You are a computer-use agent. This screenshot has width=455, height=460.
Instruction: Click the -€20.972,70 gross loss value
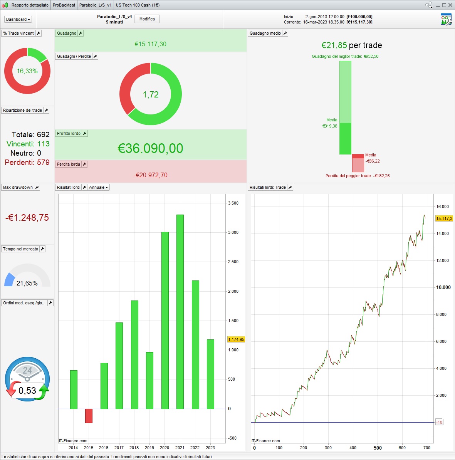(151, 175)
